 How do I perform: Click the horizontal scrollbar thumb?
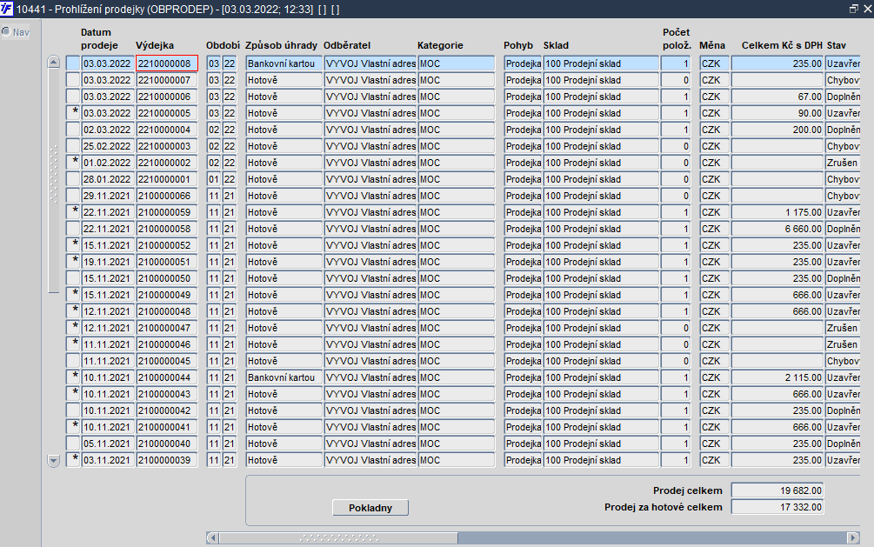coord(338,538)
